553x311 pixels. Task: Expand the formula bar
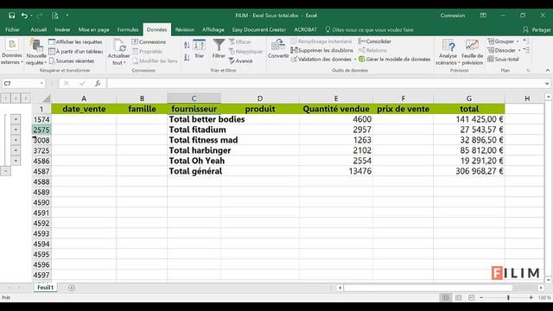tap(547, 83)
